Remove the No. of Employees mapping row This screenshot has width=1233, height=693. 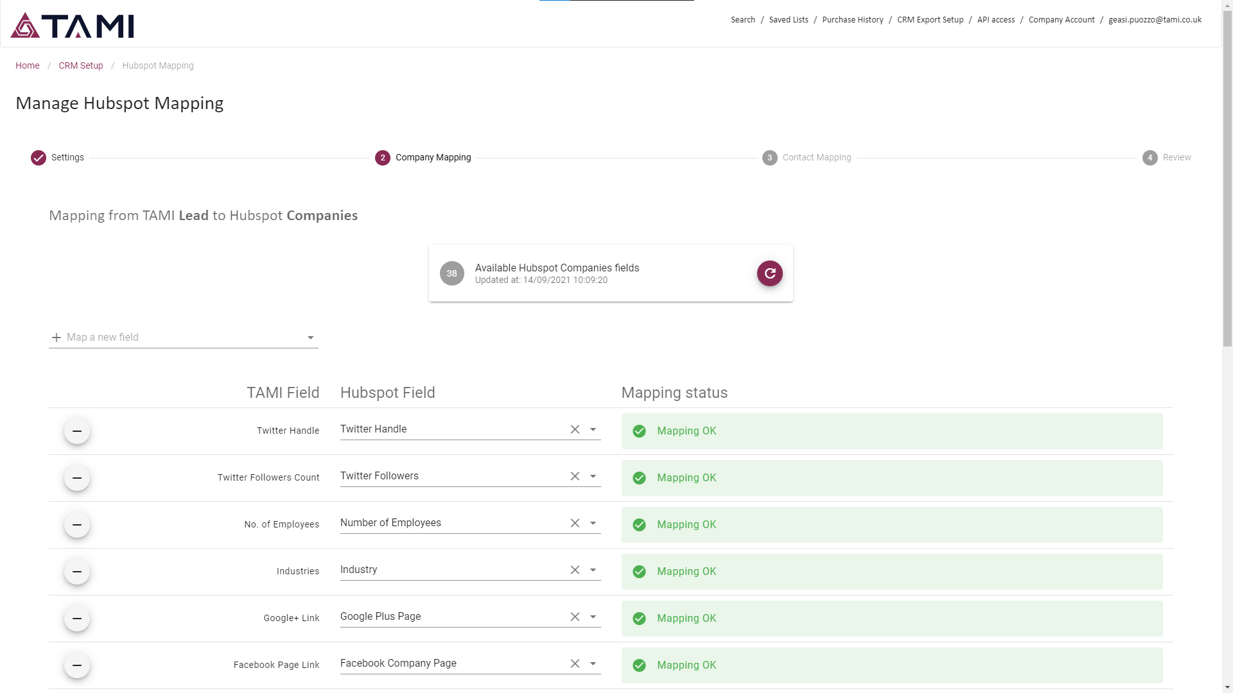point(77,525)
